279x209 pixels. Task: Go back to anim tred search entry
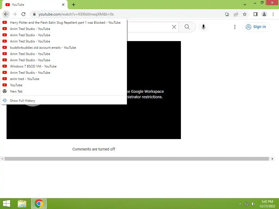(63, 79)
